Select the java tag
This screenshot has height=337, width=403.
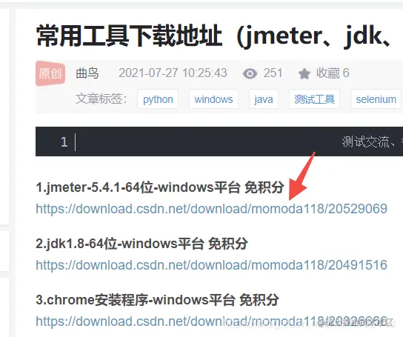264,99
